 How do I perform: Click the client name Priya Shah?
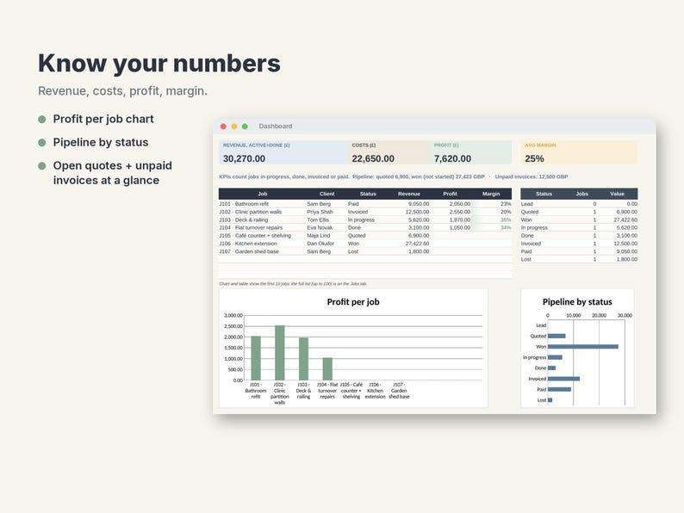(x=320, y=212)
